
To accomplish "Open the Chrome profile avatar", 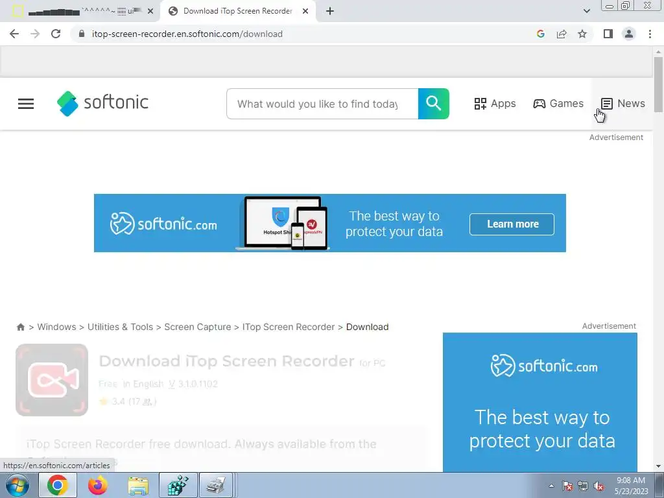I will [629, 34].
